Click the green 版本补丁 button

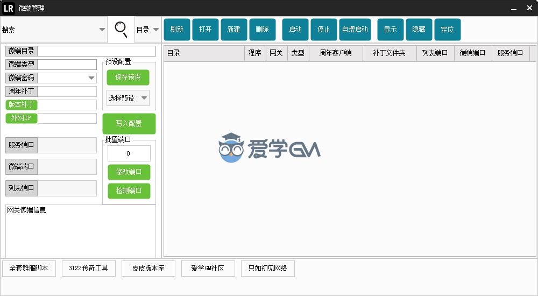point(22,105)
